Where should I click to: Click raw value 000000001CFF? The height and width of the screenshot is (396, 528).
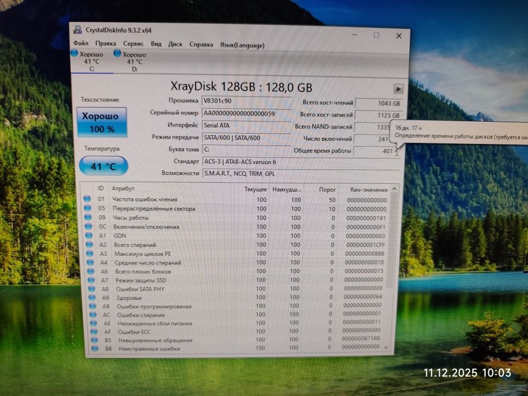(366, 245)
